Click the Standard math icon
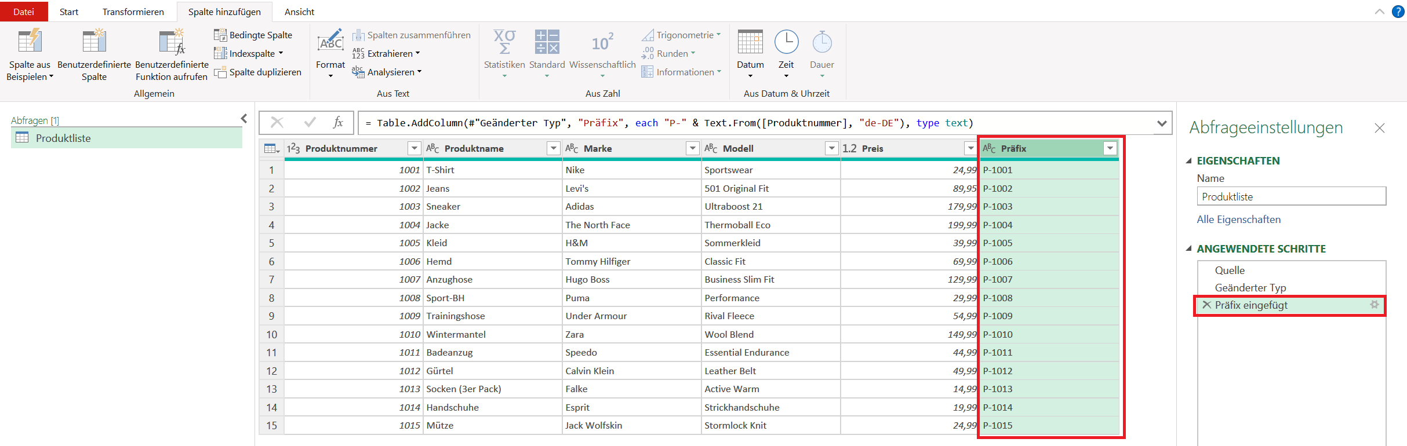The width and height of the screenshot is (1407, 446). [x=547, y=42]
